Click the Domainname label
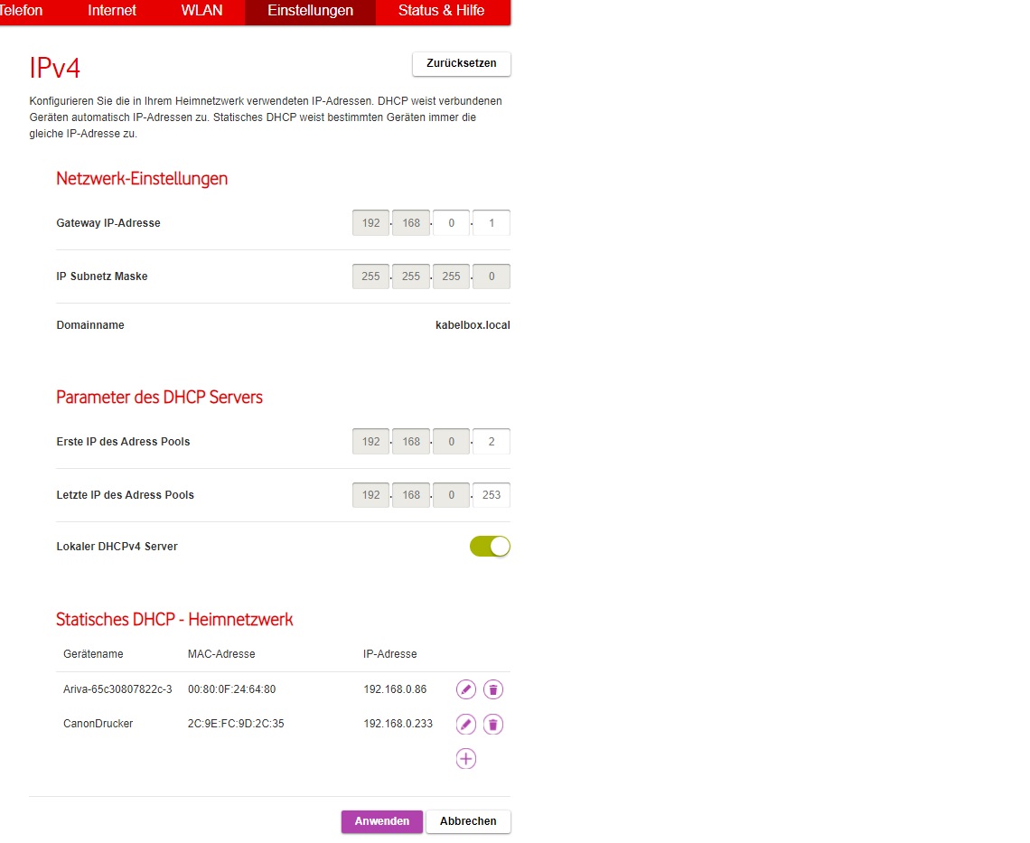The image size is (1030, 843). pos(90,325)
